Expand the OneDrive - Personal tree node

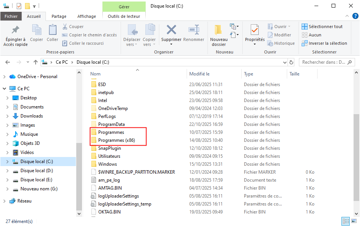(x=4, y=77)
